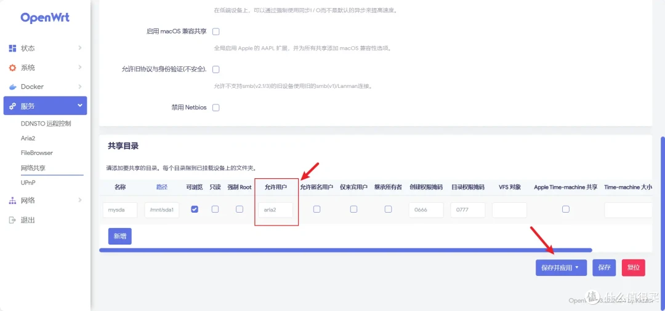Open DDNSTO 远程控制 page
The image size is (665, 311).
pyautogui.click(x=46, y=124)
